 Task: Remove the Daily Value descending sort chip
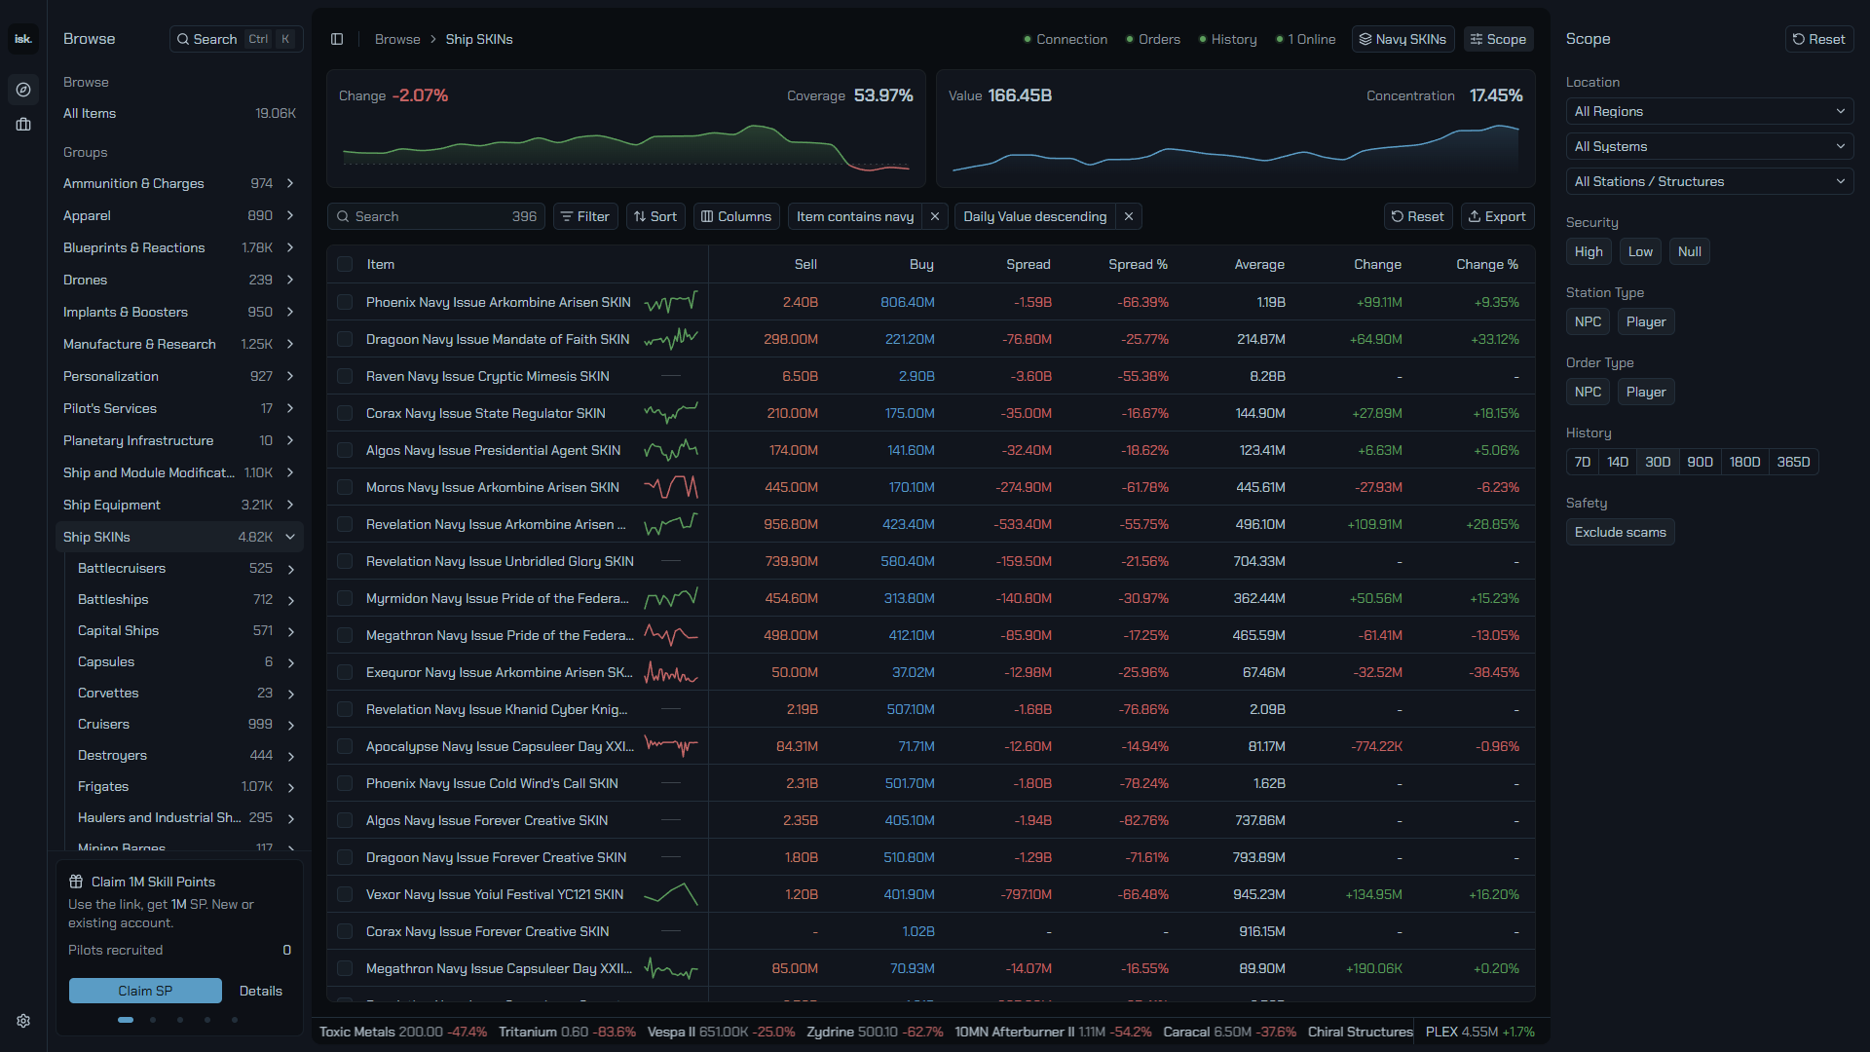pyautogui.click(x=1129, y=216)
